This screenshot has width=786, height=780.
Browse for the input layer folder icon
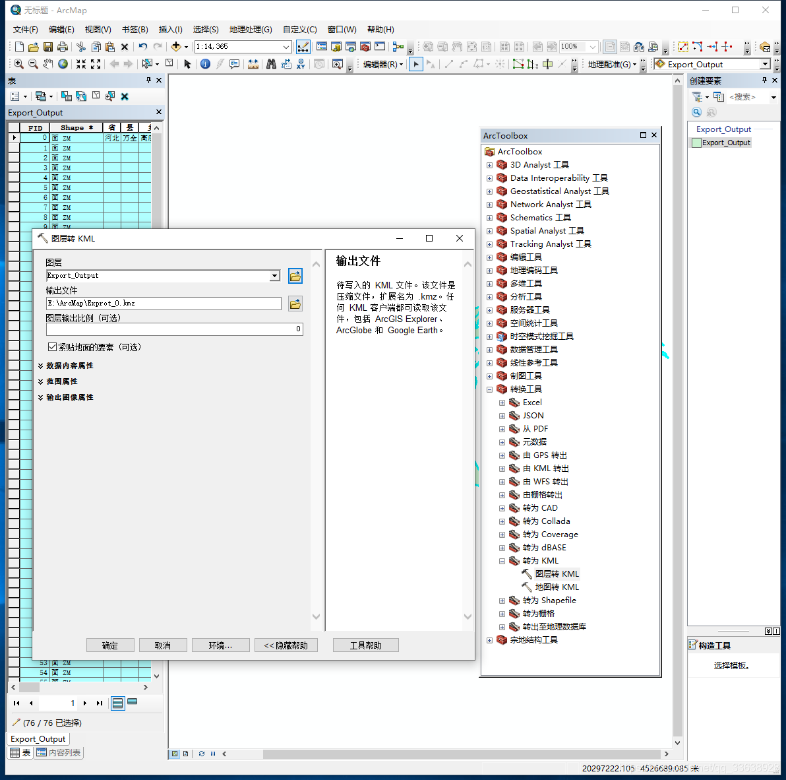coord(295,276)
